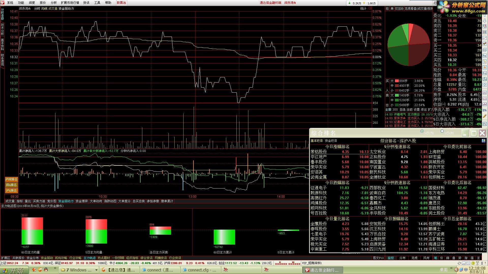This screenshot has height=274, width=488.
Task: Click the large sell-order green legend swatch
Action: click(x=396, y=95)
